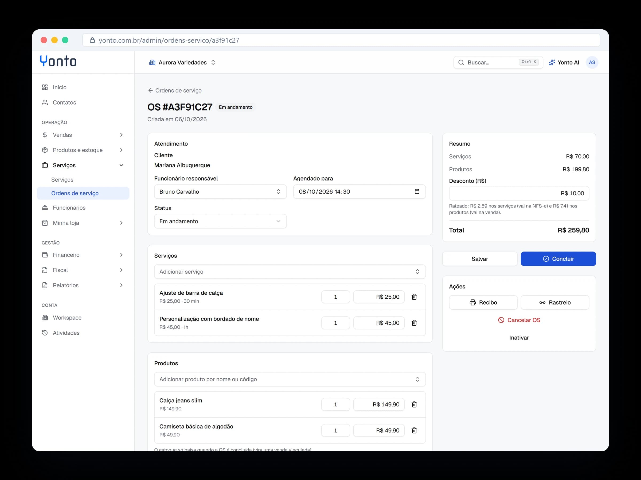
Task: Click Inativar action
Action: [519, 338]
